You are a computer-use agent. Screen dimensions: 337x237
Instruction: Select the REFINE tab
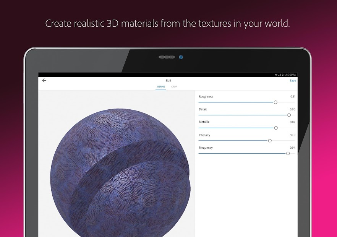161,86
